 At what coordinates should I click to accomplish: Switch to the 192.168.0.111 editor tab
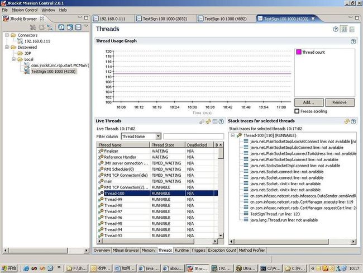(x=112, y=19)
